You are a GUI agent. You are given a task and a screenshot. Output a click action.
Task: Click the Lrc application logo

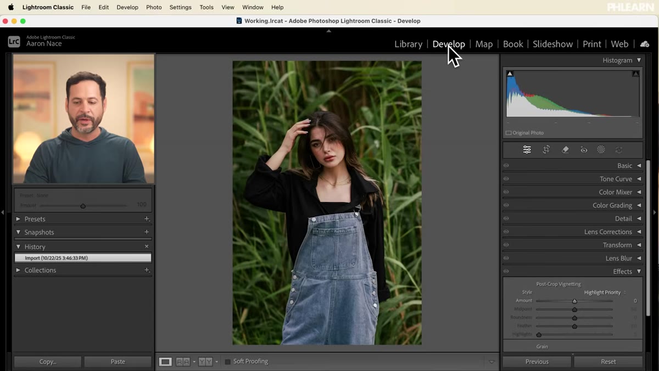pos(14,41)
